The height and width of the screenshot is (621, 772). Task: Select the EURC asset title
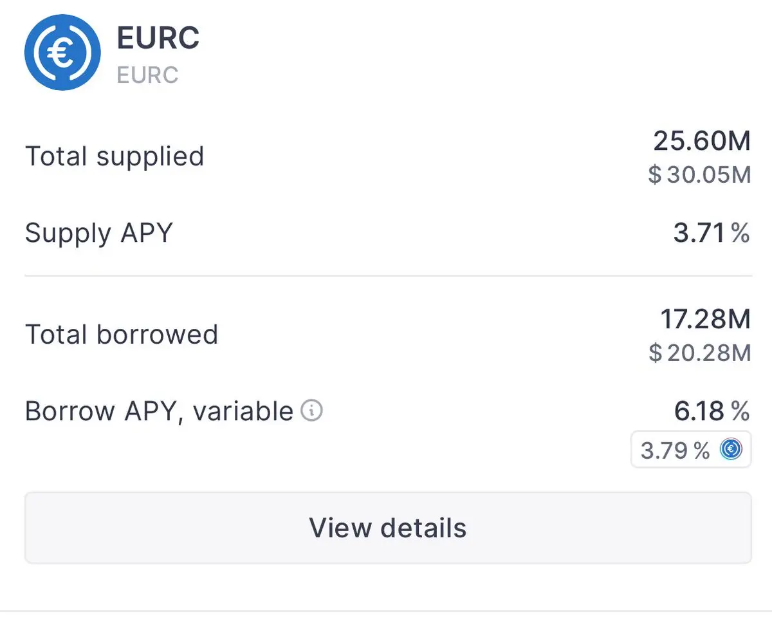[x=158, y=38]
